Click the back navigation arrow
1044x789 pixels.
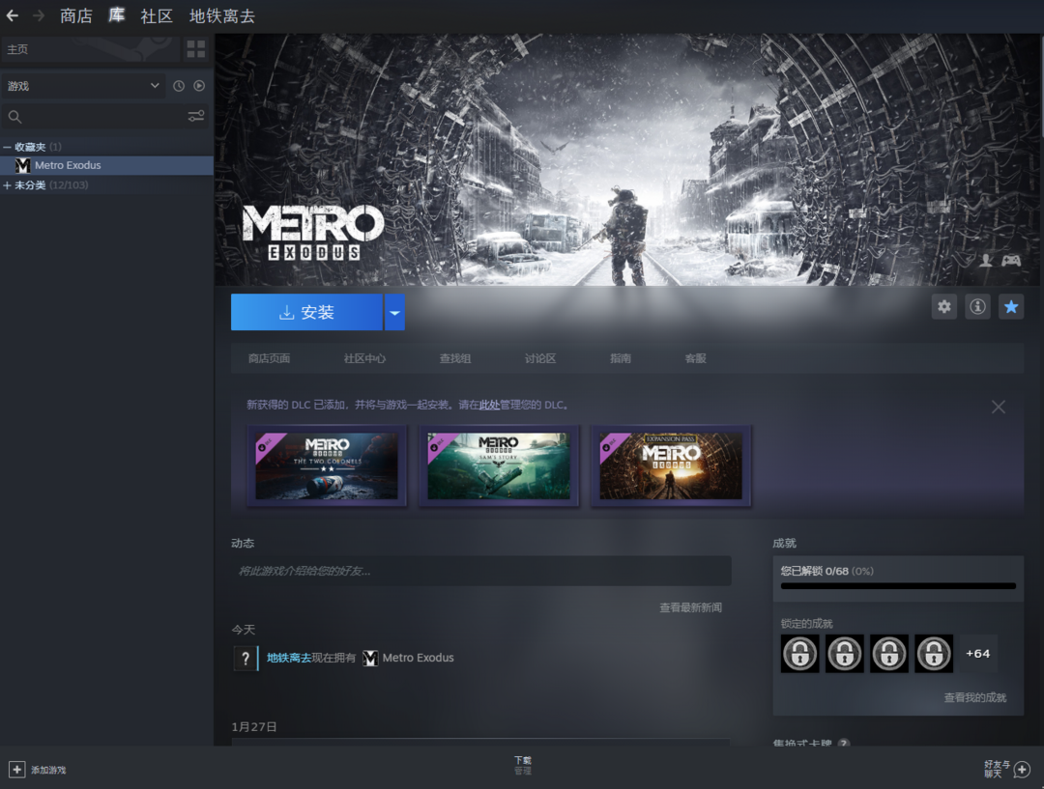[13, 15]
